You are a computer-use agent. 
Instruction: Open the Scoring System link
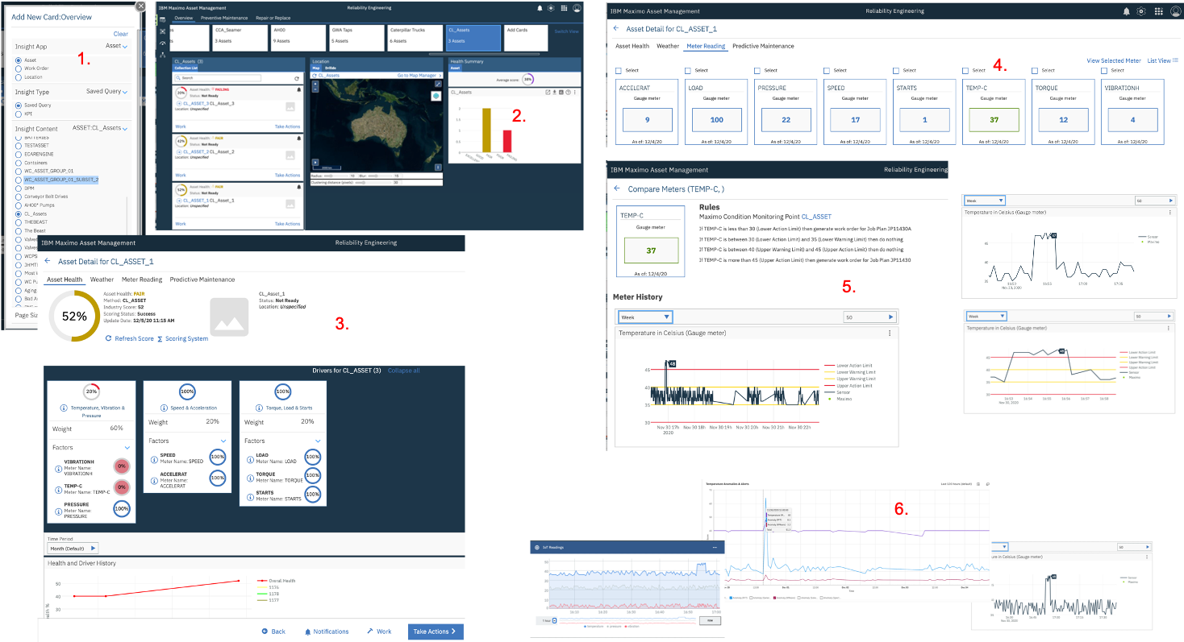click(182, 338)
